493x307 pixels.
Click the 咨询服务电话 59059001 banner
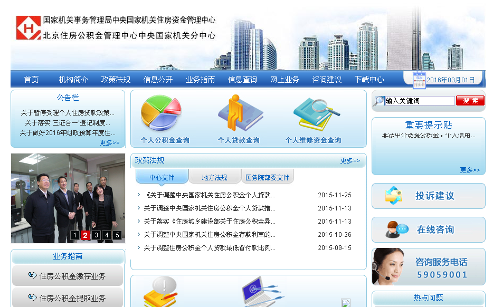click(x=429, y=267)
